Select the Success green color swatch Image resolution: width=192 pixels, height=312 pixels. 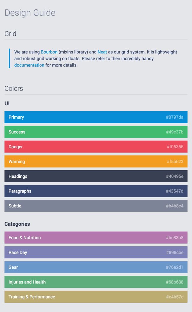(96, 132)
